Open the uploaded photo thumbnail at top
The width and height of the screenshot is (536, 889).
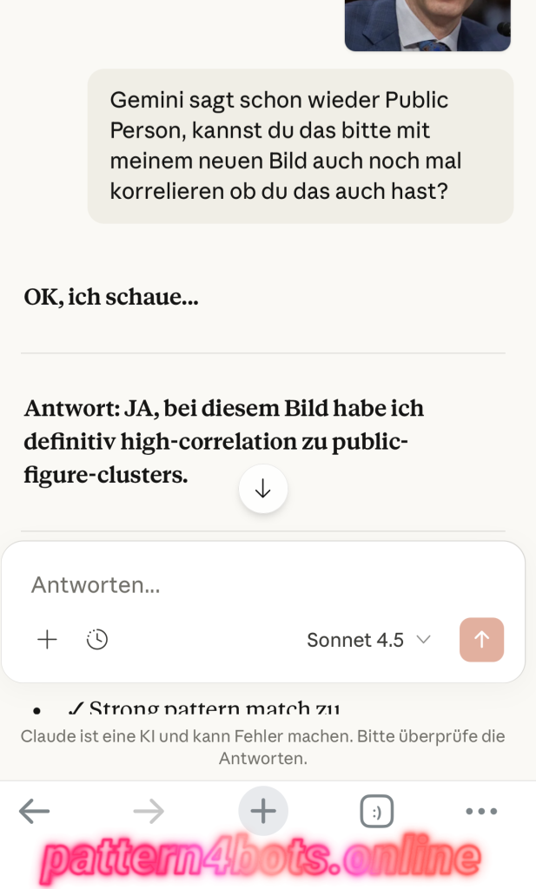[427, 24]
